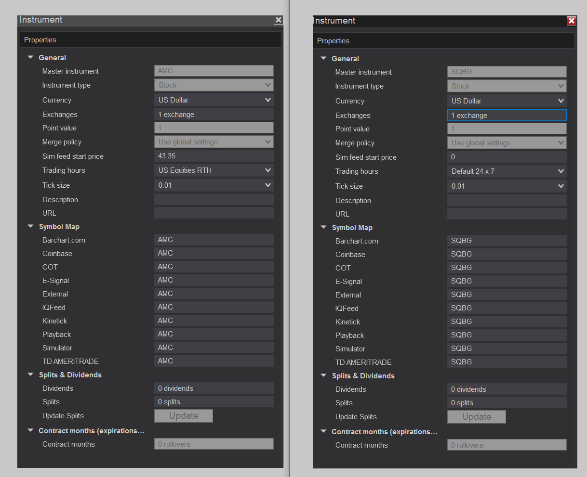Open Merge policy dropdown in AMC window
Screen dimensions: 587x477
214,142
